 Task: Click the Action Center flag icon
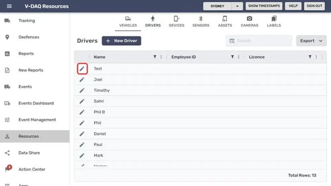coord(8,169)
